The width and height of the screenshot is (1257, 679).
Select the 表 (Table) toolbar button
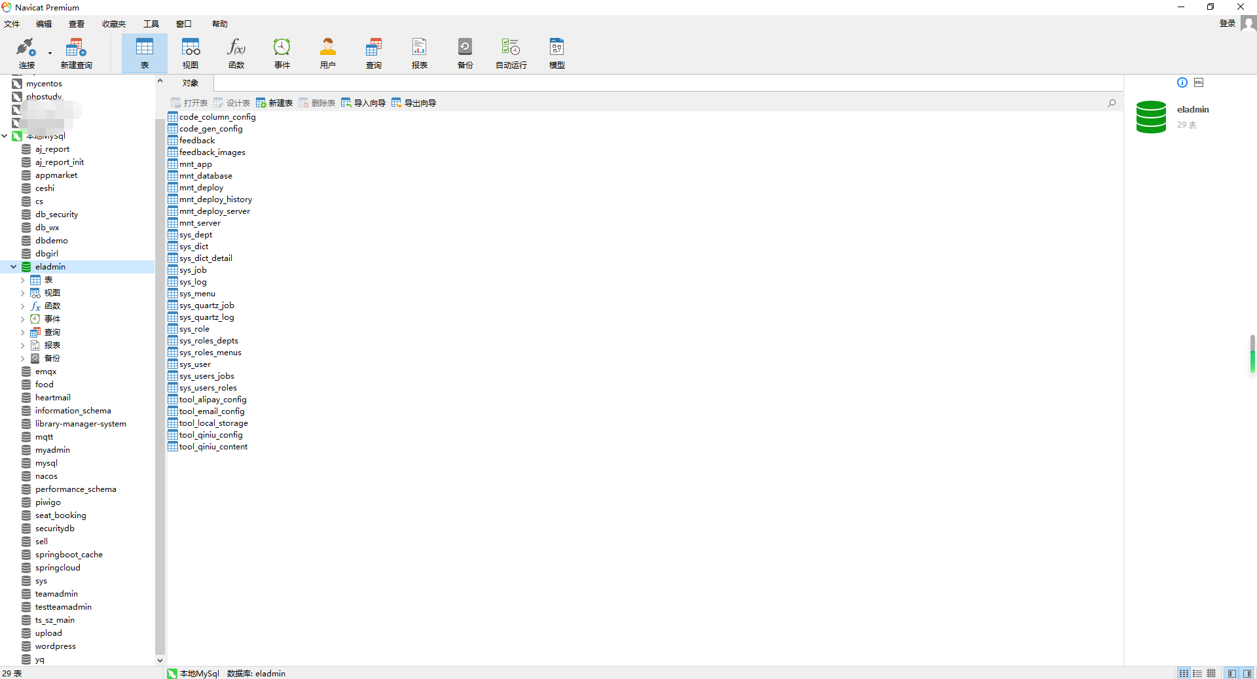[145, 53]
